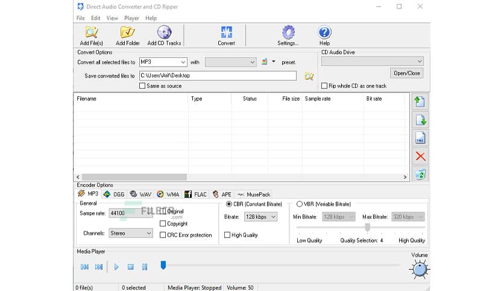Skip to previous track in Media Player
The height and width of the screenshot is (291, 504).
[84, 266]
